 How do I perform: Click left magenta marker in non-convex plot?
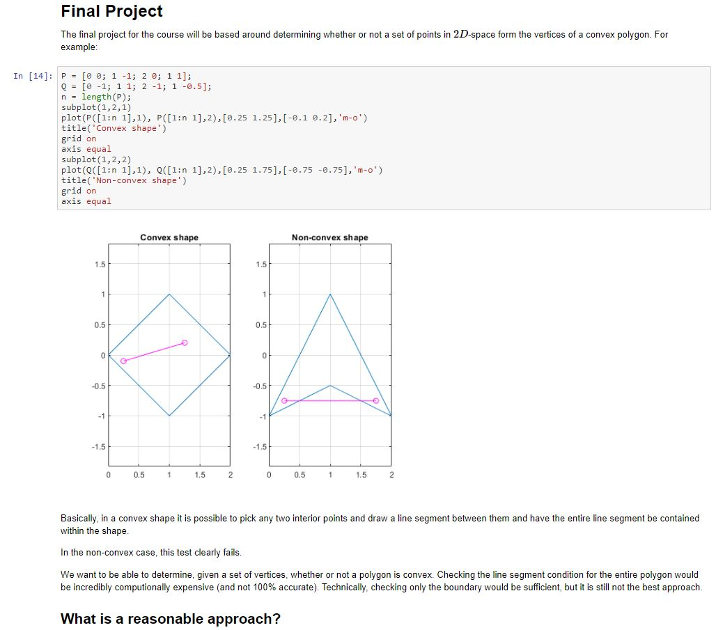point(284,401)
